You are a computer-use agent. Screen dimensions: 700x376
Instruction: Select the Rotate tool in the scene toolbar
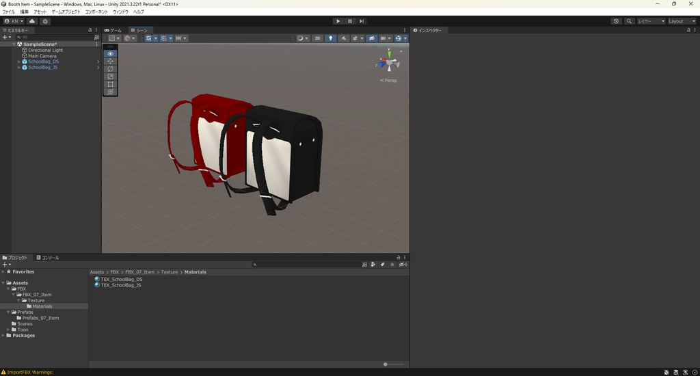[111, 69]
